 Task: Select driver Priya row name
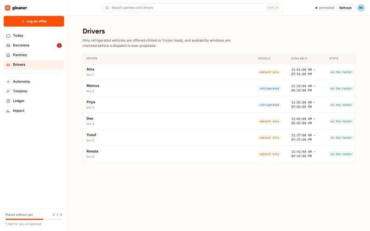click(x=91, y=102)
